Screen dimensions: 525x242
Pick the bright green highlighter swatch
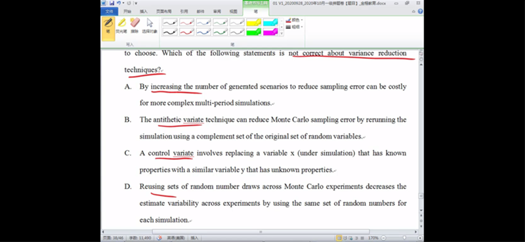pos(254,31)
